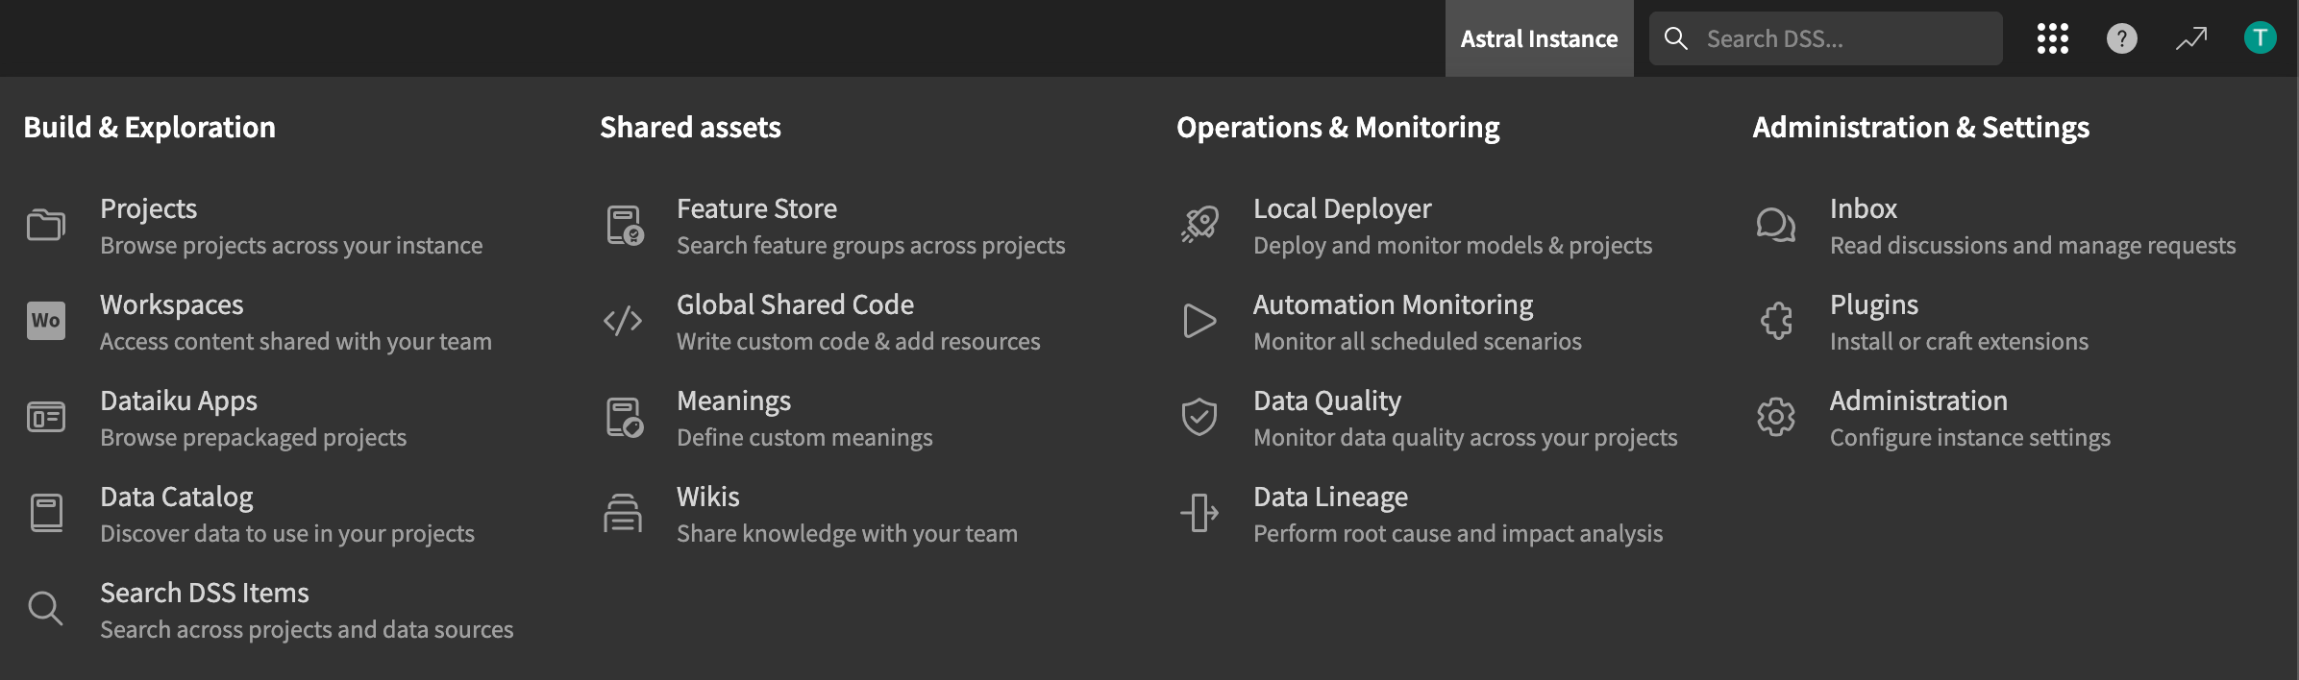Click the Automation Monitoring play icon
Screen dimensions: 2299x680
(1199, 321)
